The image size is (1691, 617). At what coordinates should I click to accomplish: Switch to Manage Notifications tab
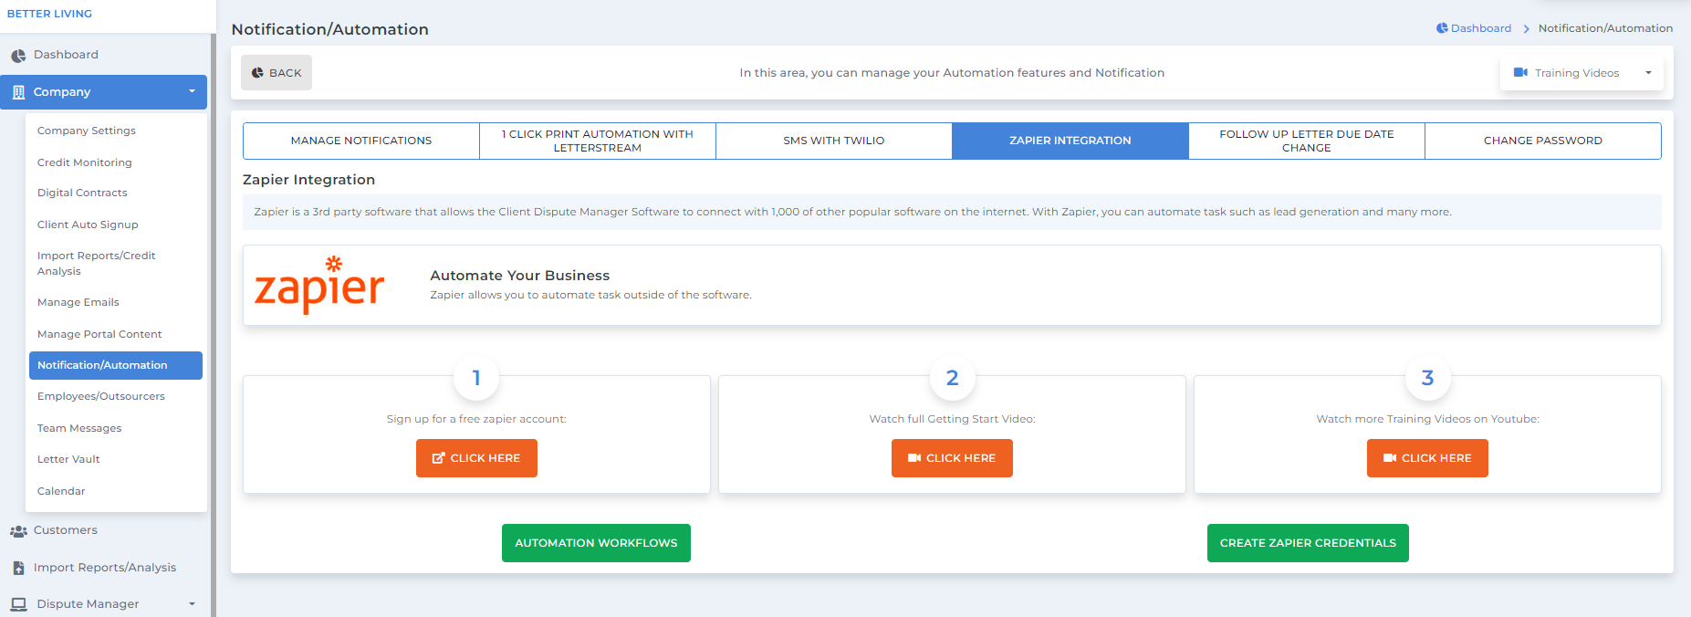point(361,141)
